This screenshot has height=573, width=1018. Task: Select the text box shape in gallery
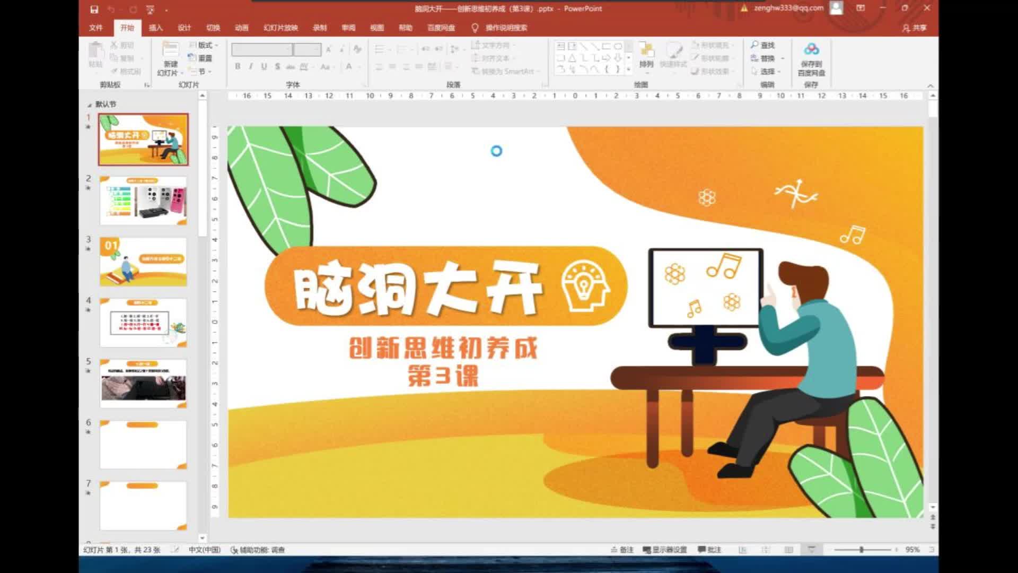560,47
